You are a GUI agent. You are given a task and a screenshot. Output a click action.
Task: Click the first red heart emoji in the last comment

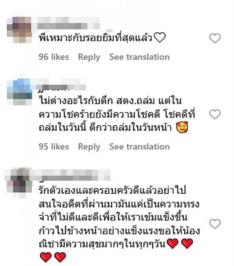point(173,244)
